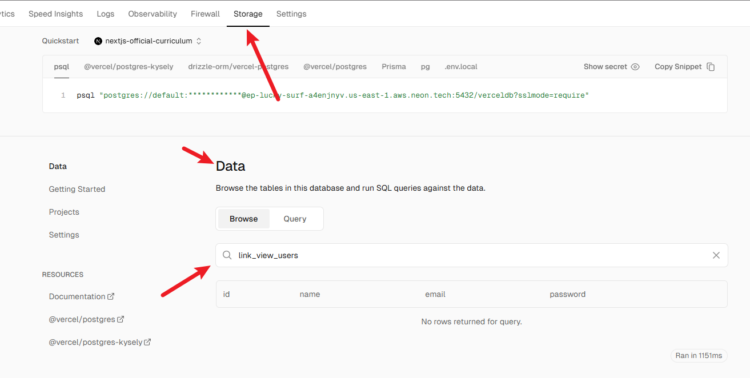Select the pg snippet tab
Viewport: 750px width, 378px height.
tap(426, 67)
